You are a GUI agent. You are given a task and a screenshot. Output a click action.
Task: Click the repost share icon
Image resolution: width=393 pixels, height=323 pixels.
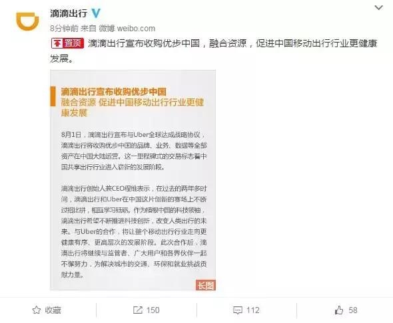(138, 310)
